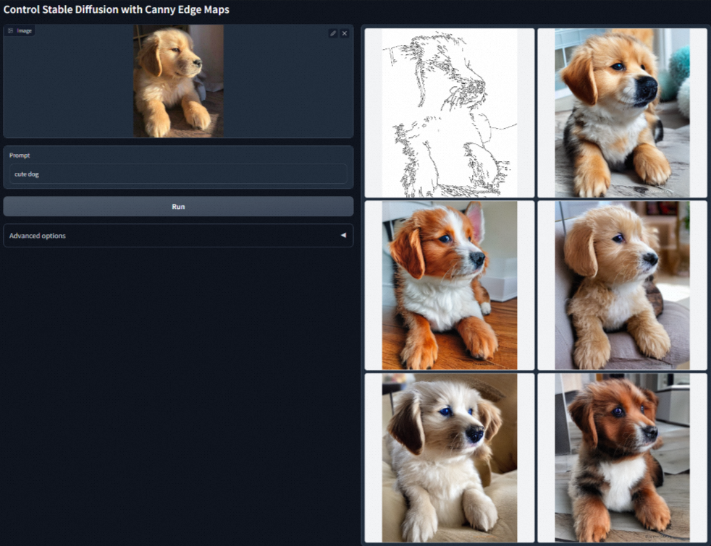Edit the uploaded puppy image with pencil icon
Screen dimensions: 711x546
click(332, 33)
